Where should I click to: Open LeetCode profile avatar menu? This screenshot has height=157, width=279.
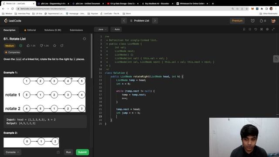point(273,20)
